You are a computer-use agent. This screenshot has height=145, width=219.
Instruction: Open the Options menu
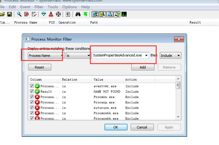coord(70,7)
